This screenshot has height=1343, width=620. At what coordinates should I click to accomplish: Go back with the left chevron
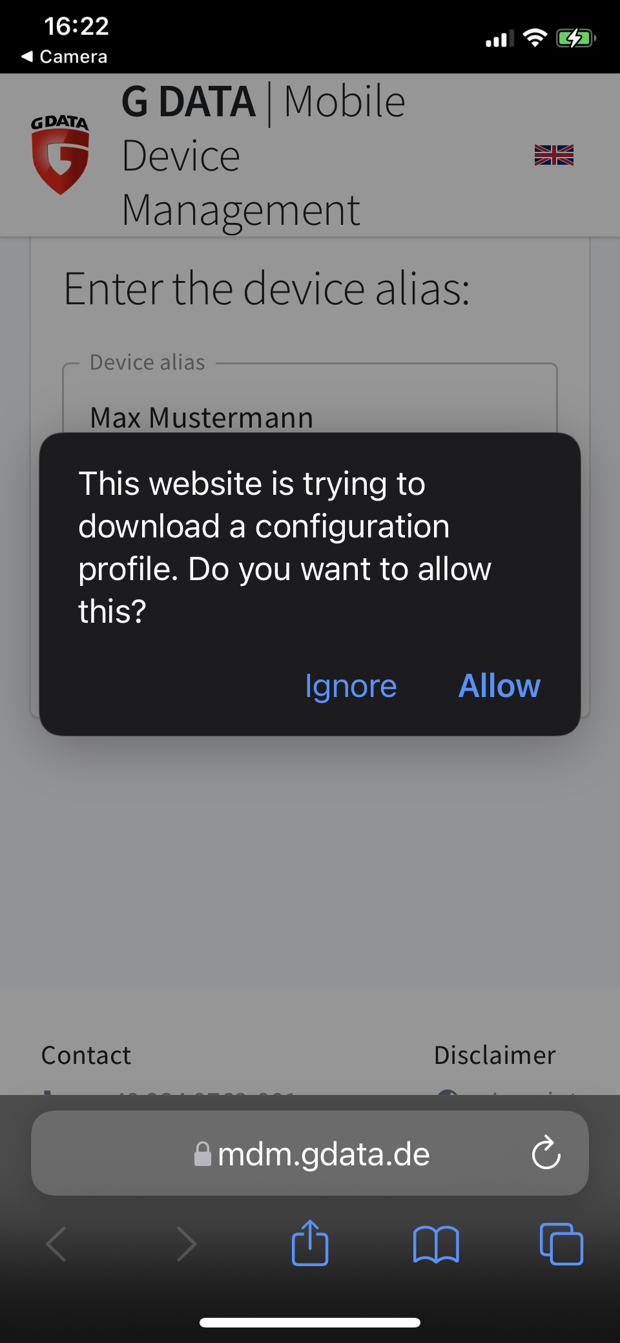click(x=57, y=1244)
